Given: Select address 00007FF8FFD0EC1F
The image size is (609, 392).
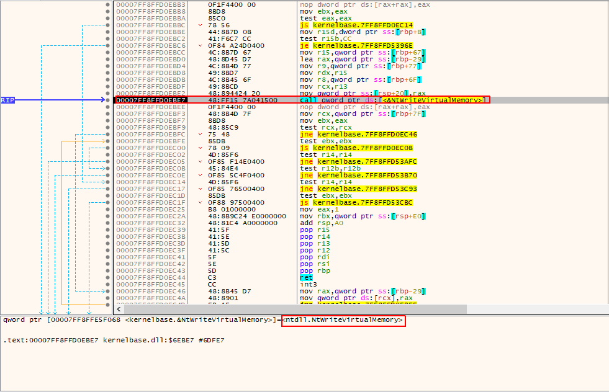Looking at the screenshot, I should coord(151,203).
